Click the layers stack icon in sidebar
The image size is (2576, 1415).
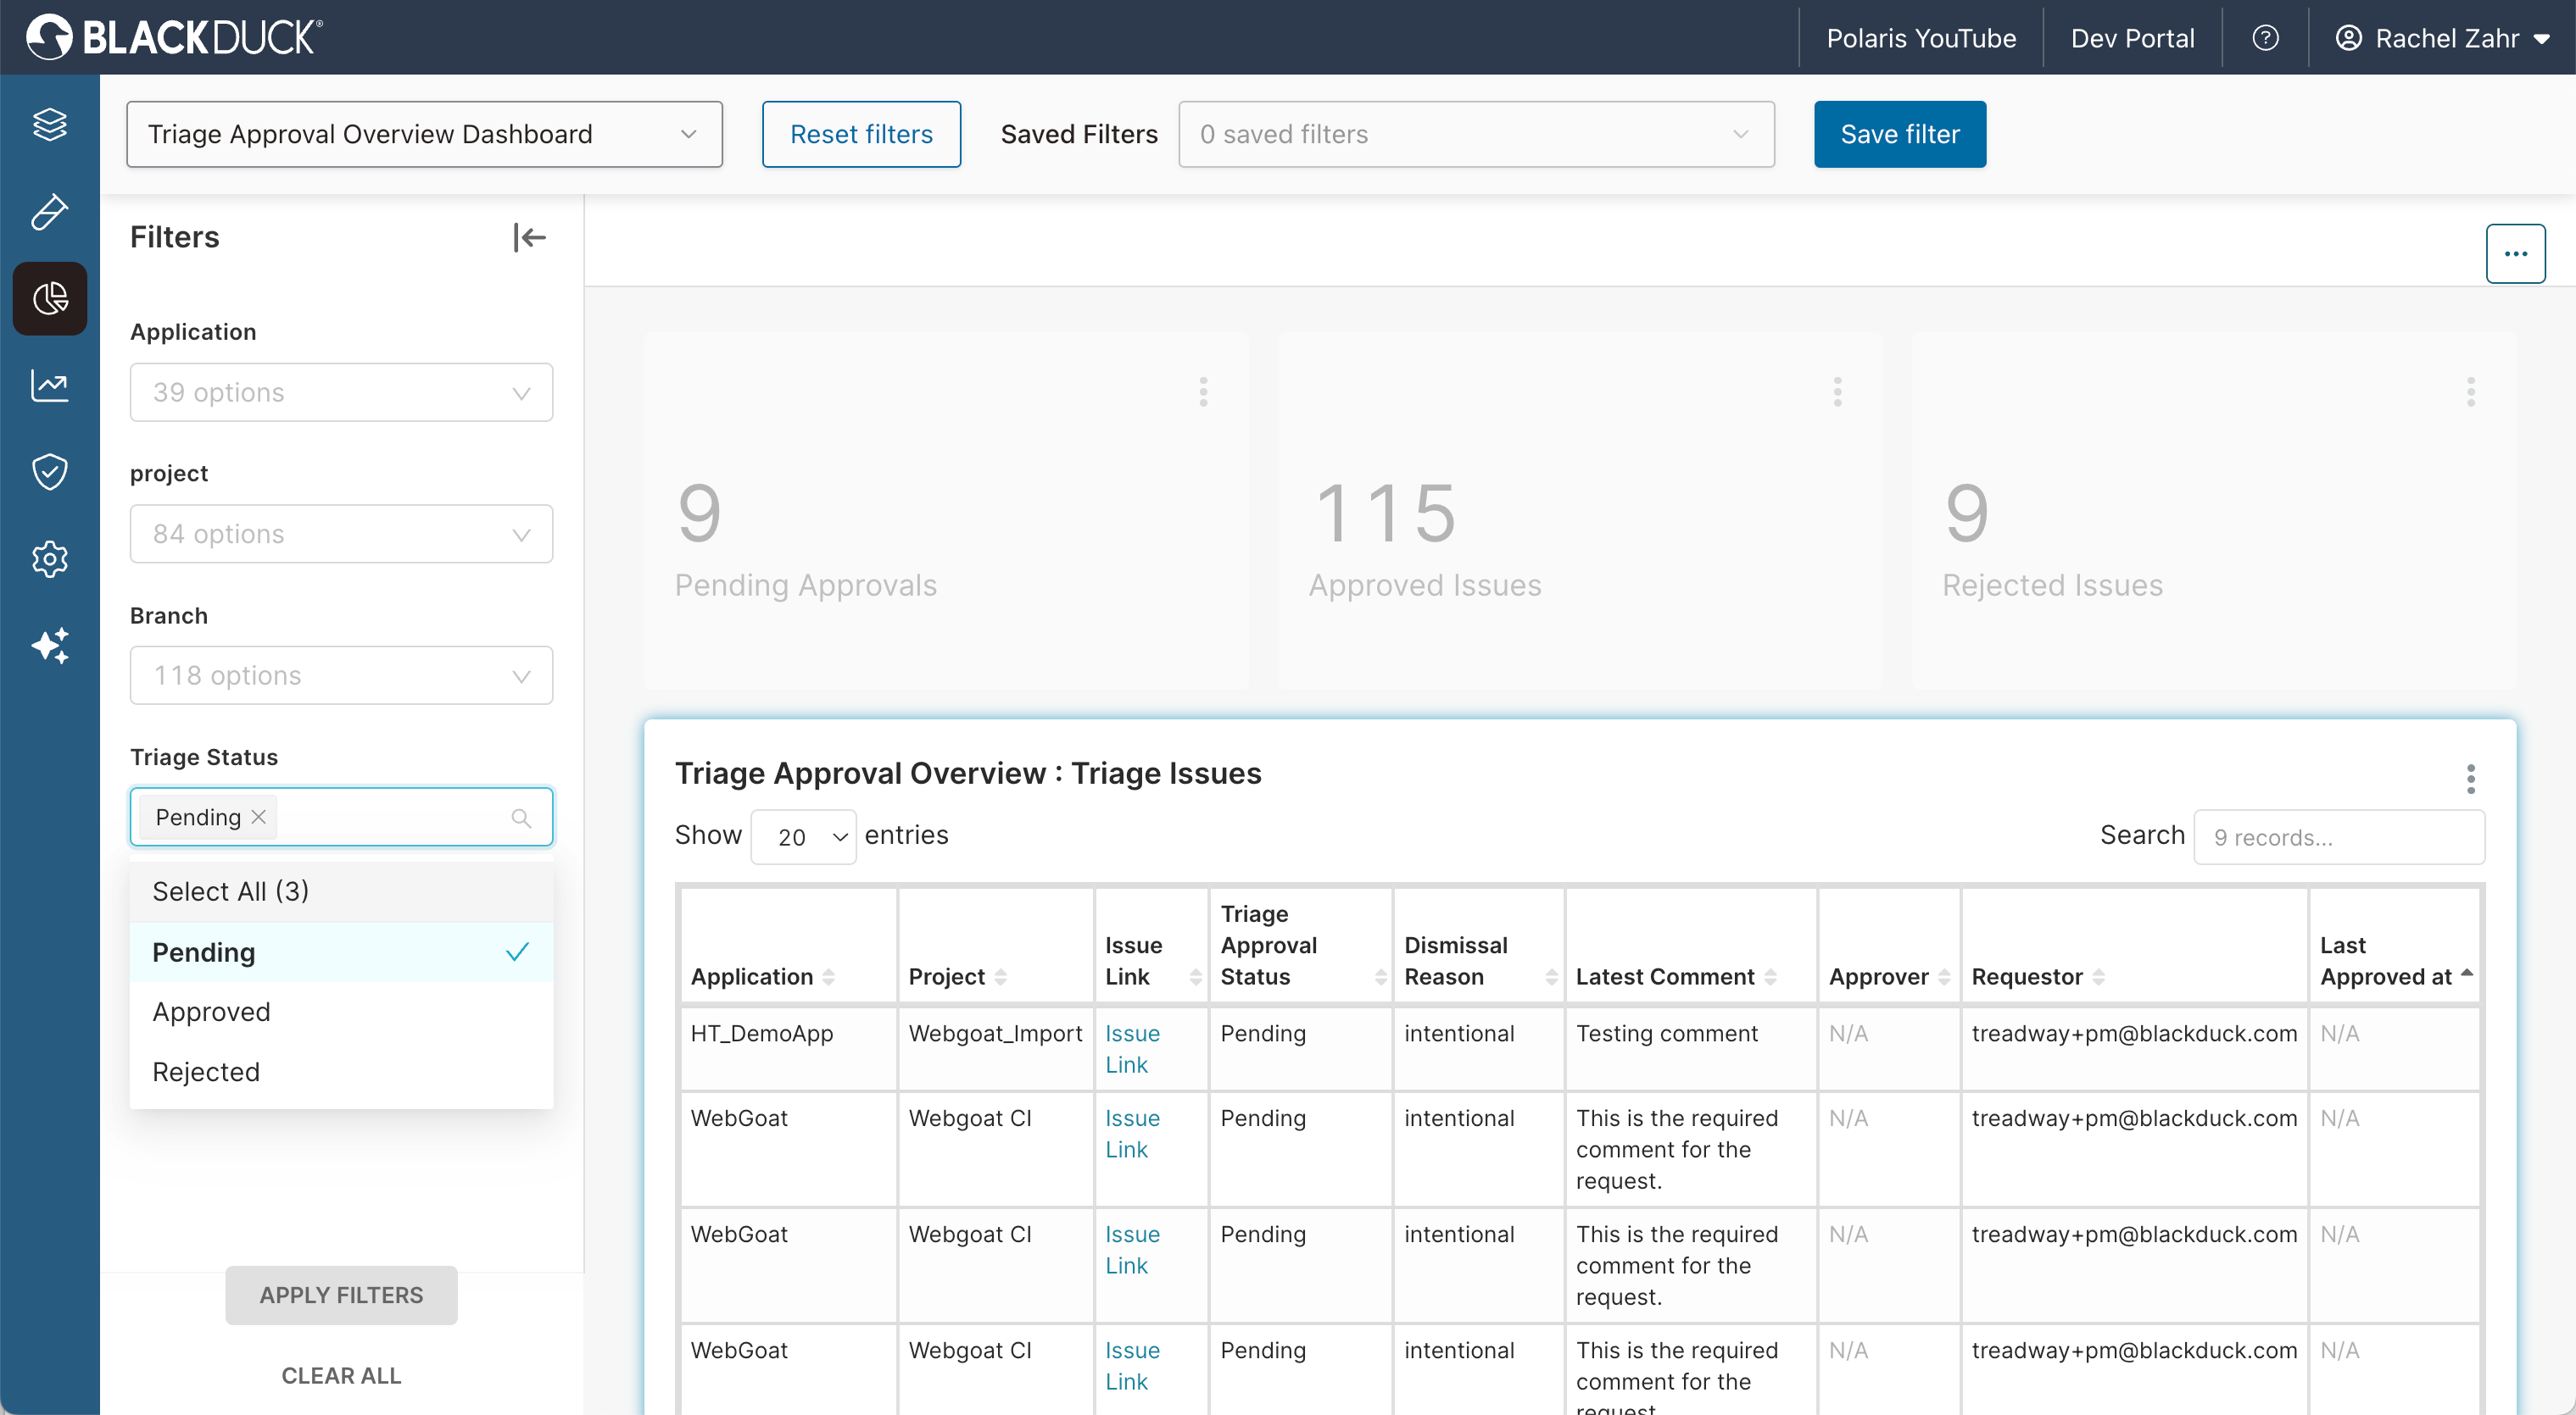(49, 125)
